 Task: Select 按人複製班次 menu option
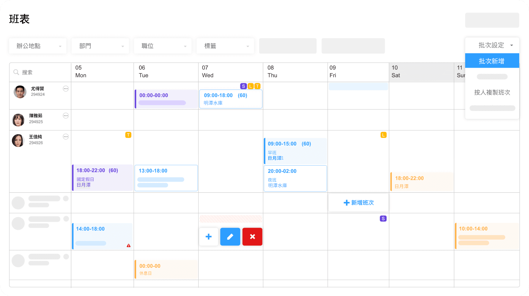point(492,92)
